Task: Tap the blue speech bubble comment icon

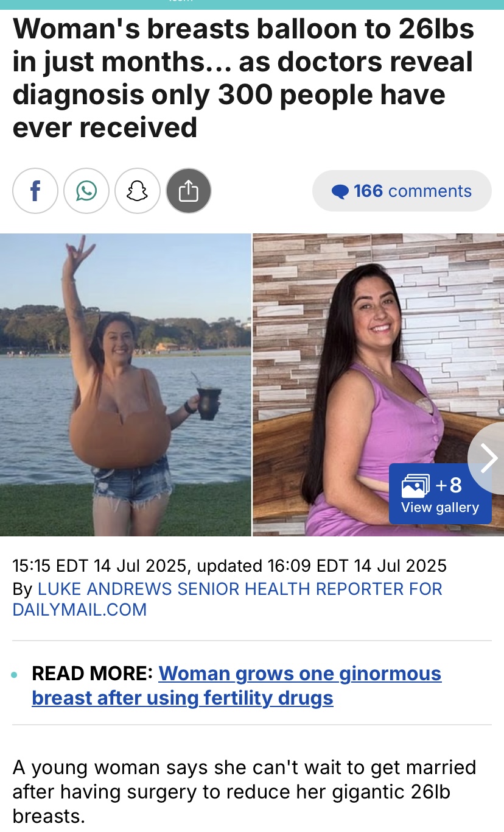Action: (340, 192)
